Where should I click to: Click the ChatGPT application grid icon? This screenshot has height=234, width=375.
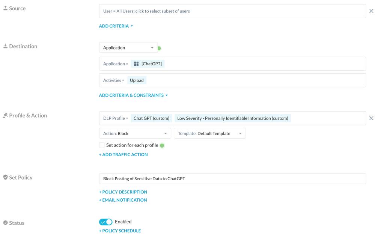[136, 64]
